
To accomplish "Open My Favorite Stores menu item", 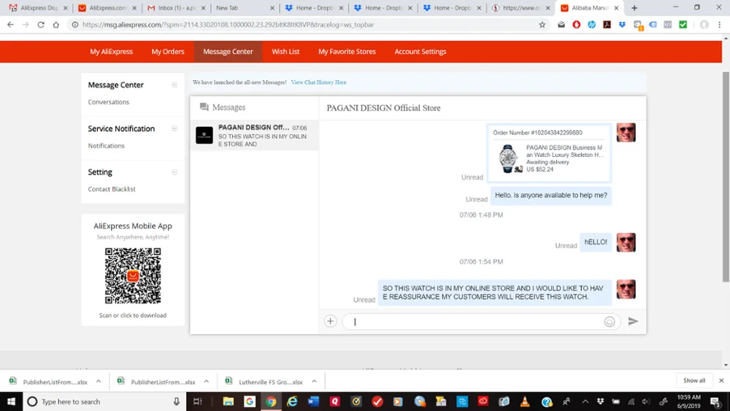I will click(x=347, y=52).
